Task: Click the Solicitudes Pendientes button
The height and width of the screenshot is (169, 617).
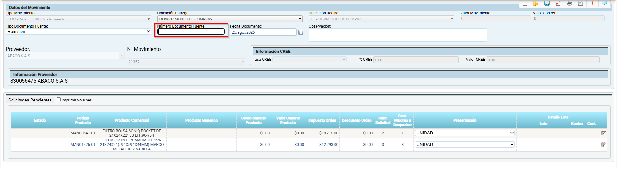Action: pyautogui.click(x=30, y=100)
